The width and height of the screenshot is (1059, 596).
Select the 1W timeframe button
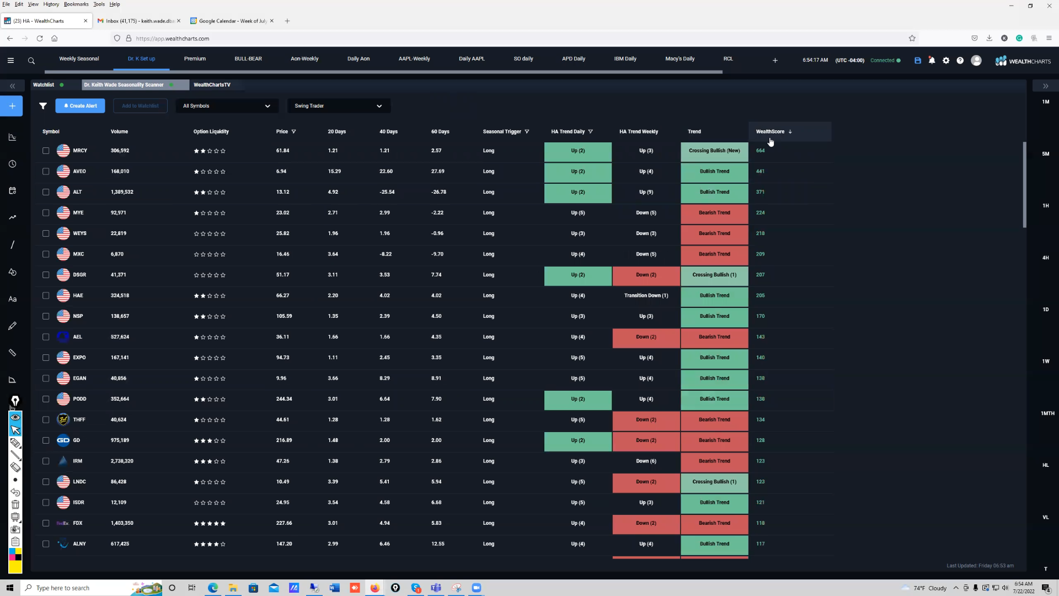[1045, 361]
